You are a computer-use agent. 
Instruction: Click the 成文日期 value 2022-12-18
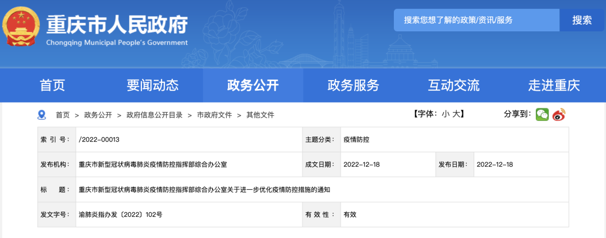click(x=361, y=165)
